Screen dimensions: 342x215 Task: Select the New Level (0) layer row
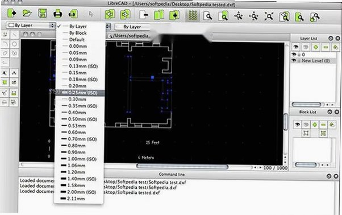tap(313, 61)
